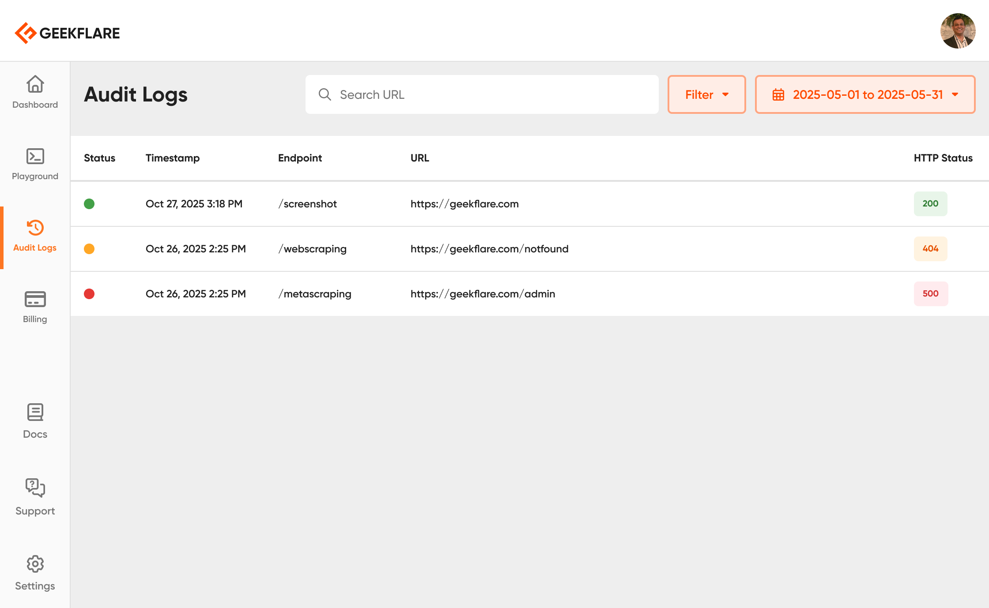Open Billing using the credit card icon

(x=35, y=300)
